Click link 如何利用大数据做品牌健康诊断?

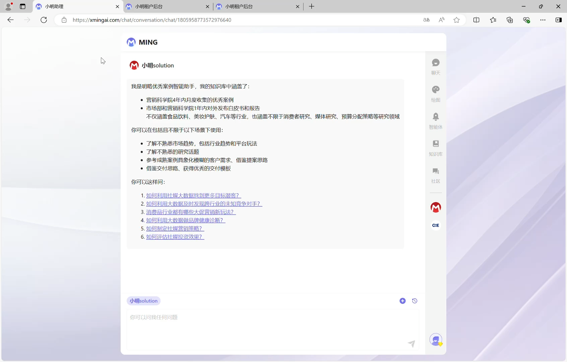[186, 220]
